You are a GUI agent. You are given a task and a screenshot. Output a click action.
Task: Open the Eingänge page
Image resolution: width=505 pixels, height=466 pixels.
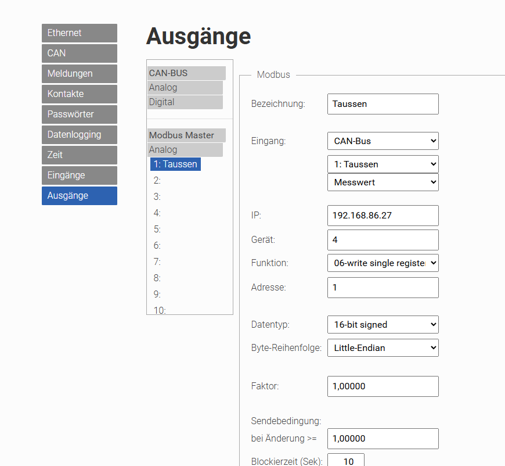pos(79,175)
